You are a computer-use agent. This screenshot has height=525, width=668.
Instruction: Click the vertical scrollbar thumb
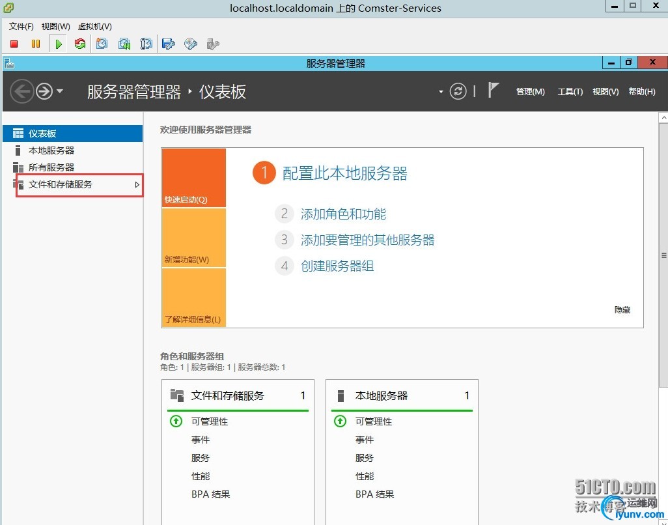tap(663, 255)
